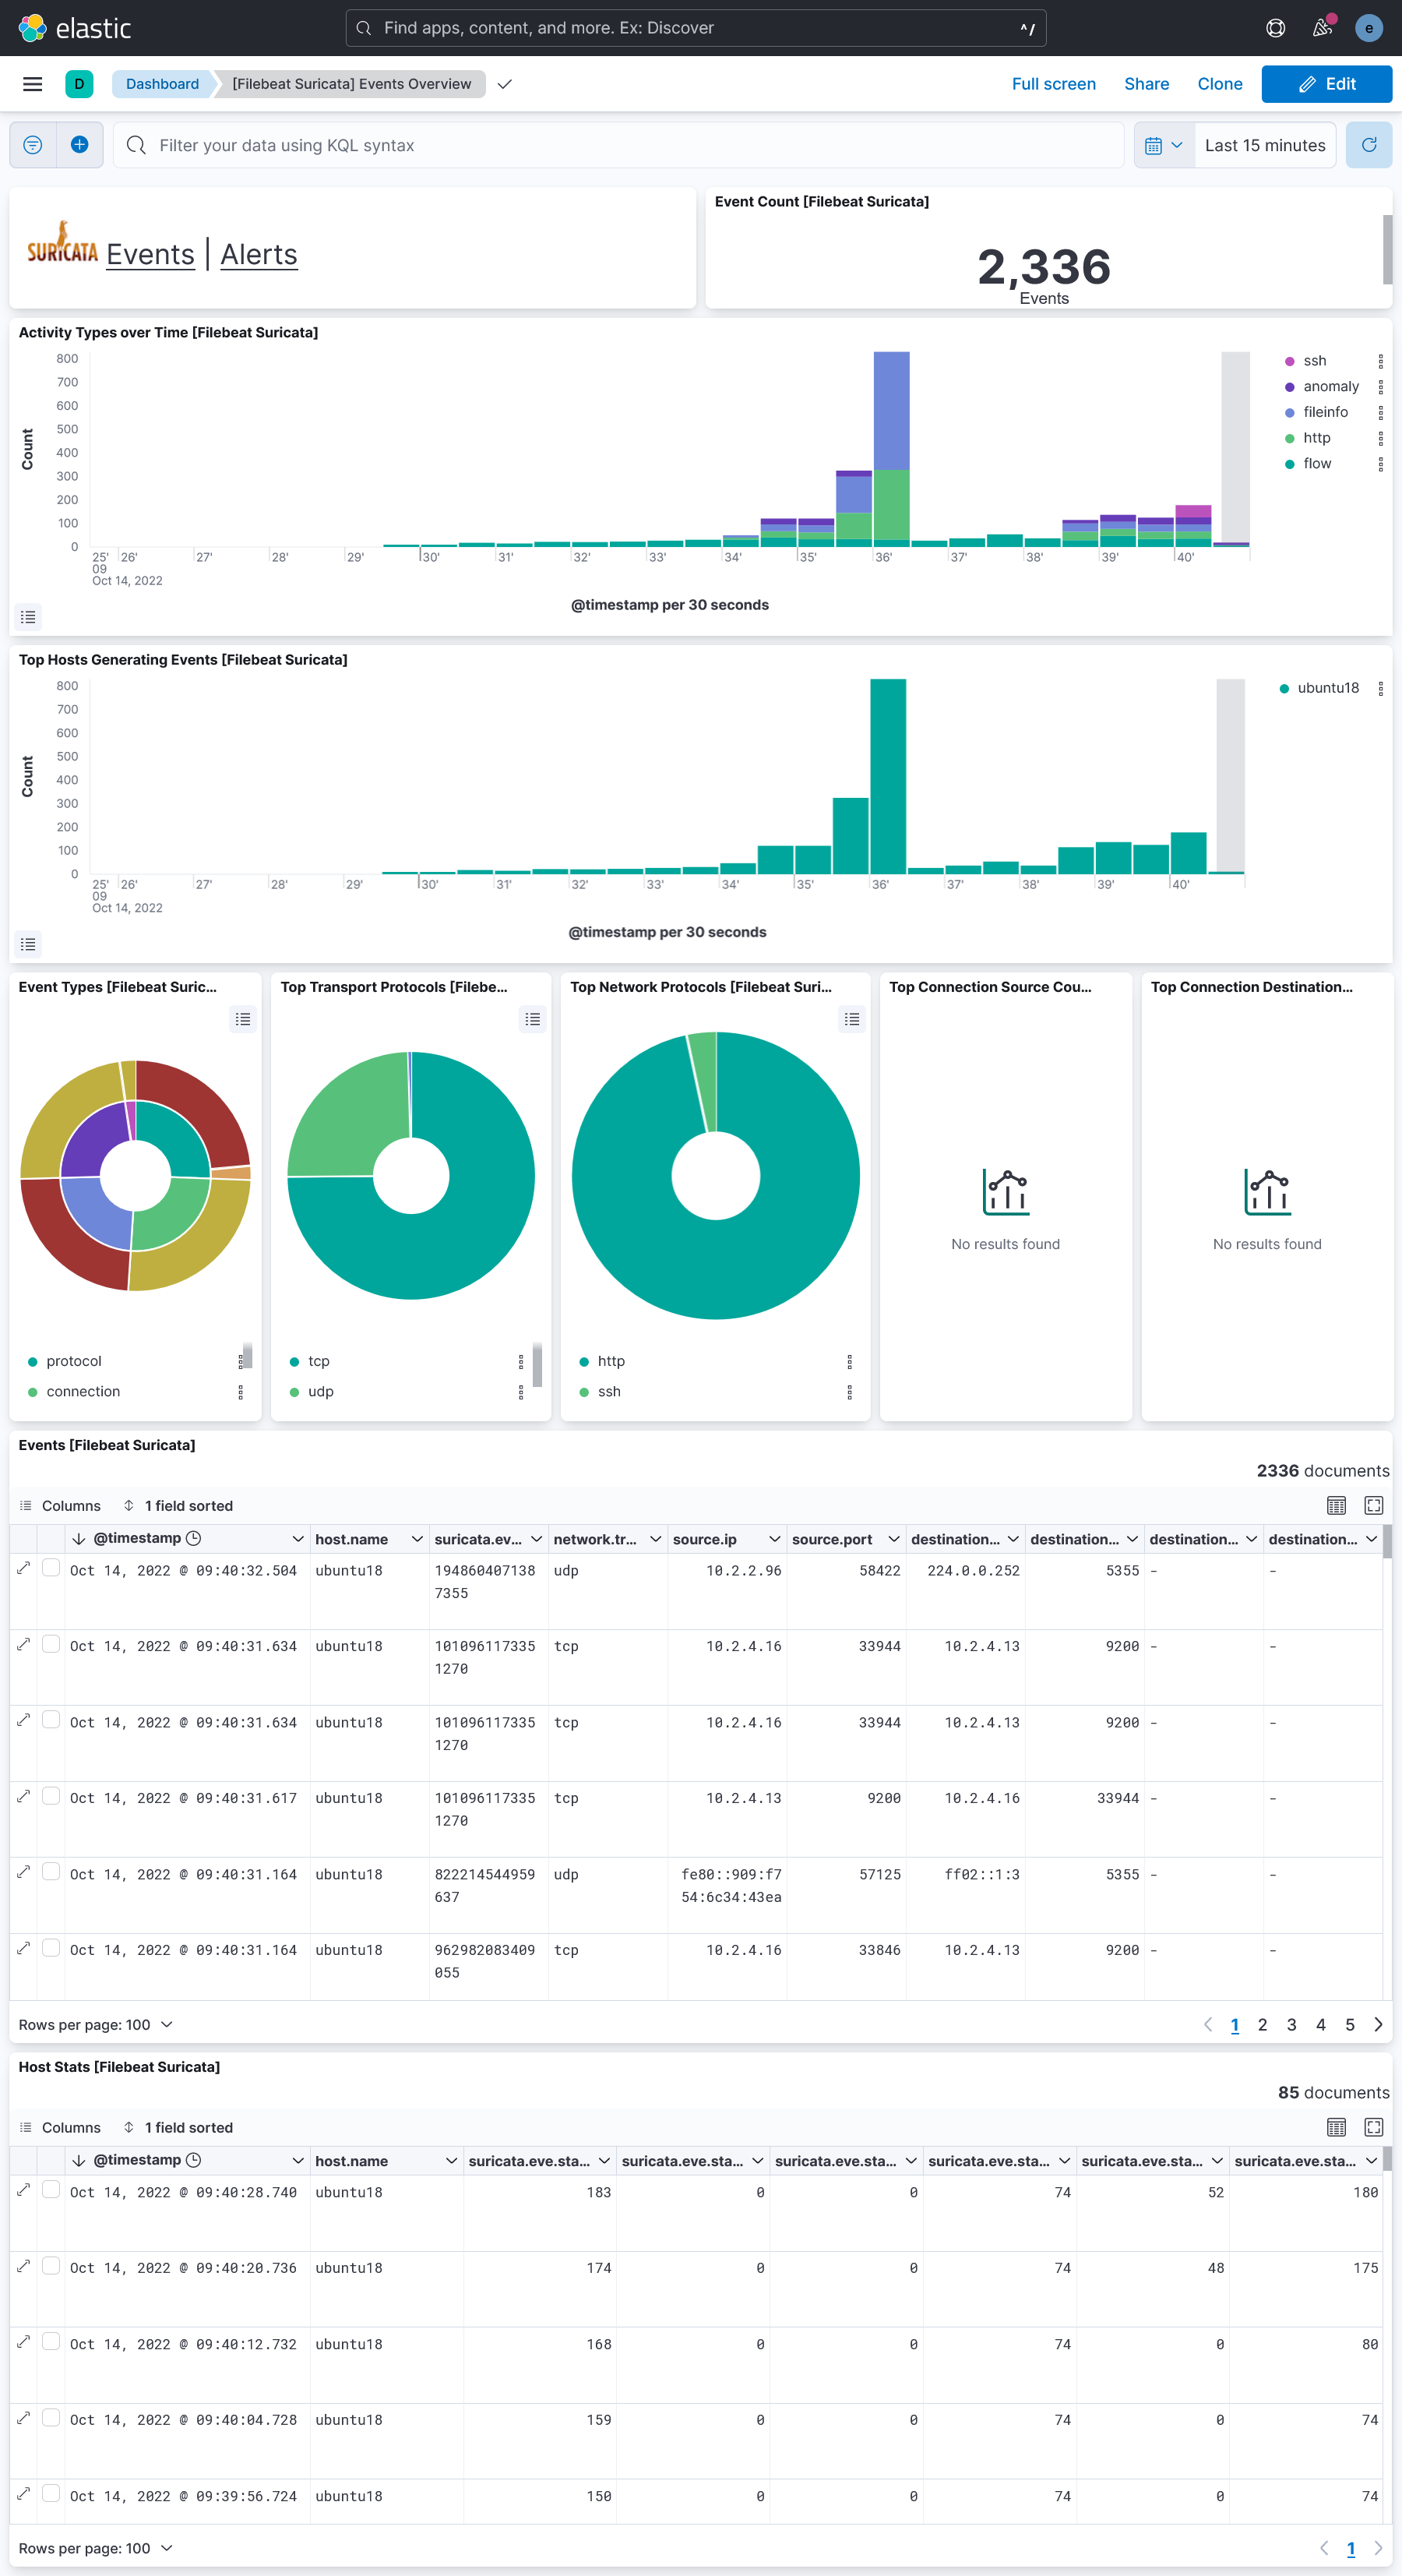Open legend options for ssh in Activity Types
The width and height of the screenshot is (1402, 2576).
pyautogui.click(x=1380, y=361)
